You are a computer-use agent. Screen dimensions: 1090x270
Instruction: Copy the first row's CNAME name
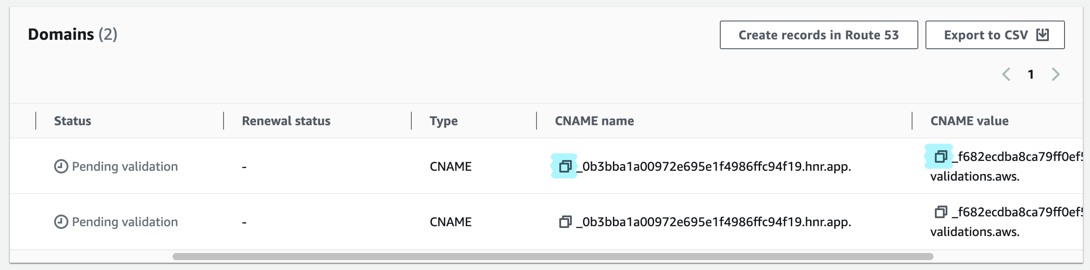(x=565, y=166)
